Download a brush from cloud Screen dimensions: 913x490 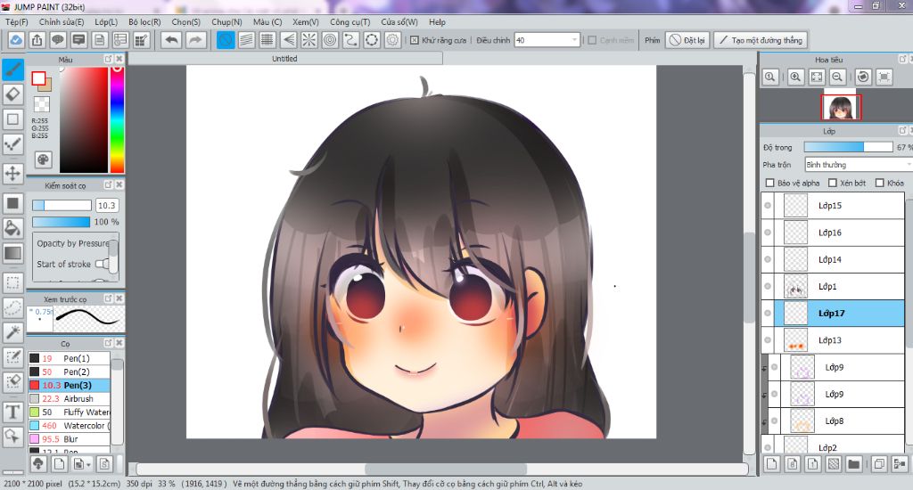pos(38,464)
